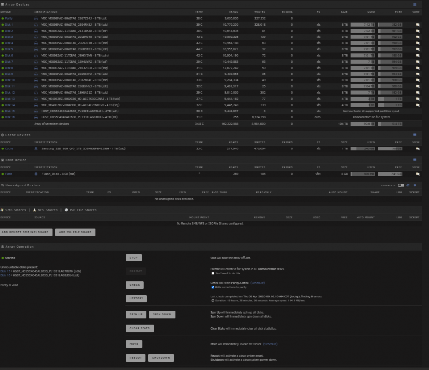Spin Down all disks
This screenshot has height=370, width=429.
click(162, 314)
